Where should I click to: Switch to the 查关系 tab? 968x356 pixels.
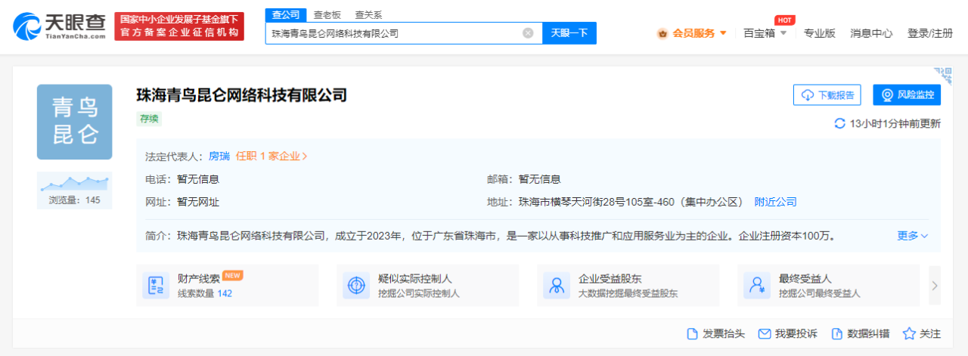point(368,14)
